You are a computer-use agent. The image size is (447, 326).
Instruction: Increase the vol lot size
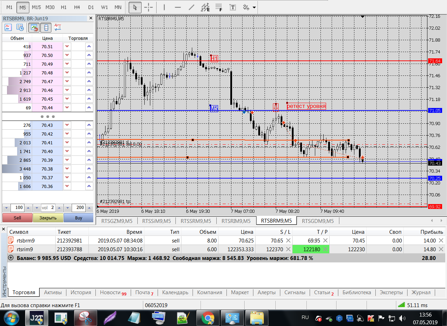pos(59,208)
